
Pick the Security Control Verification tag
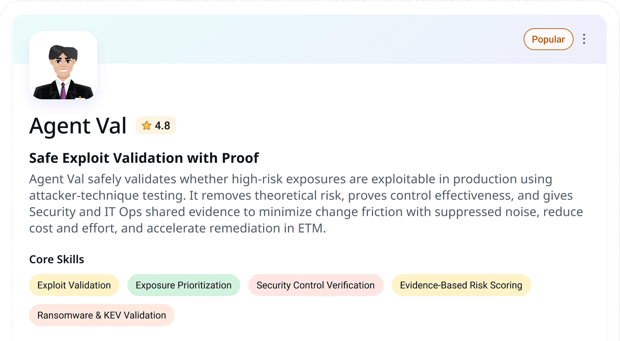point(315,285)
